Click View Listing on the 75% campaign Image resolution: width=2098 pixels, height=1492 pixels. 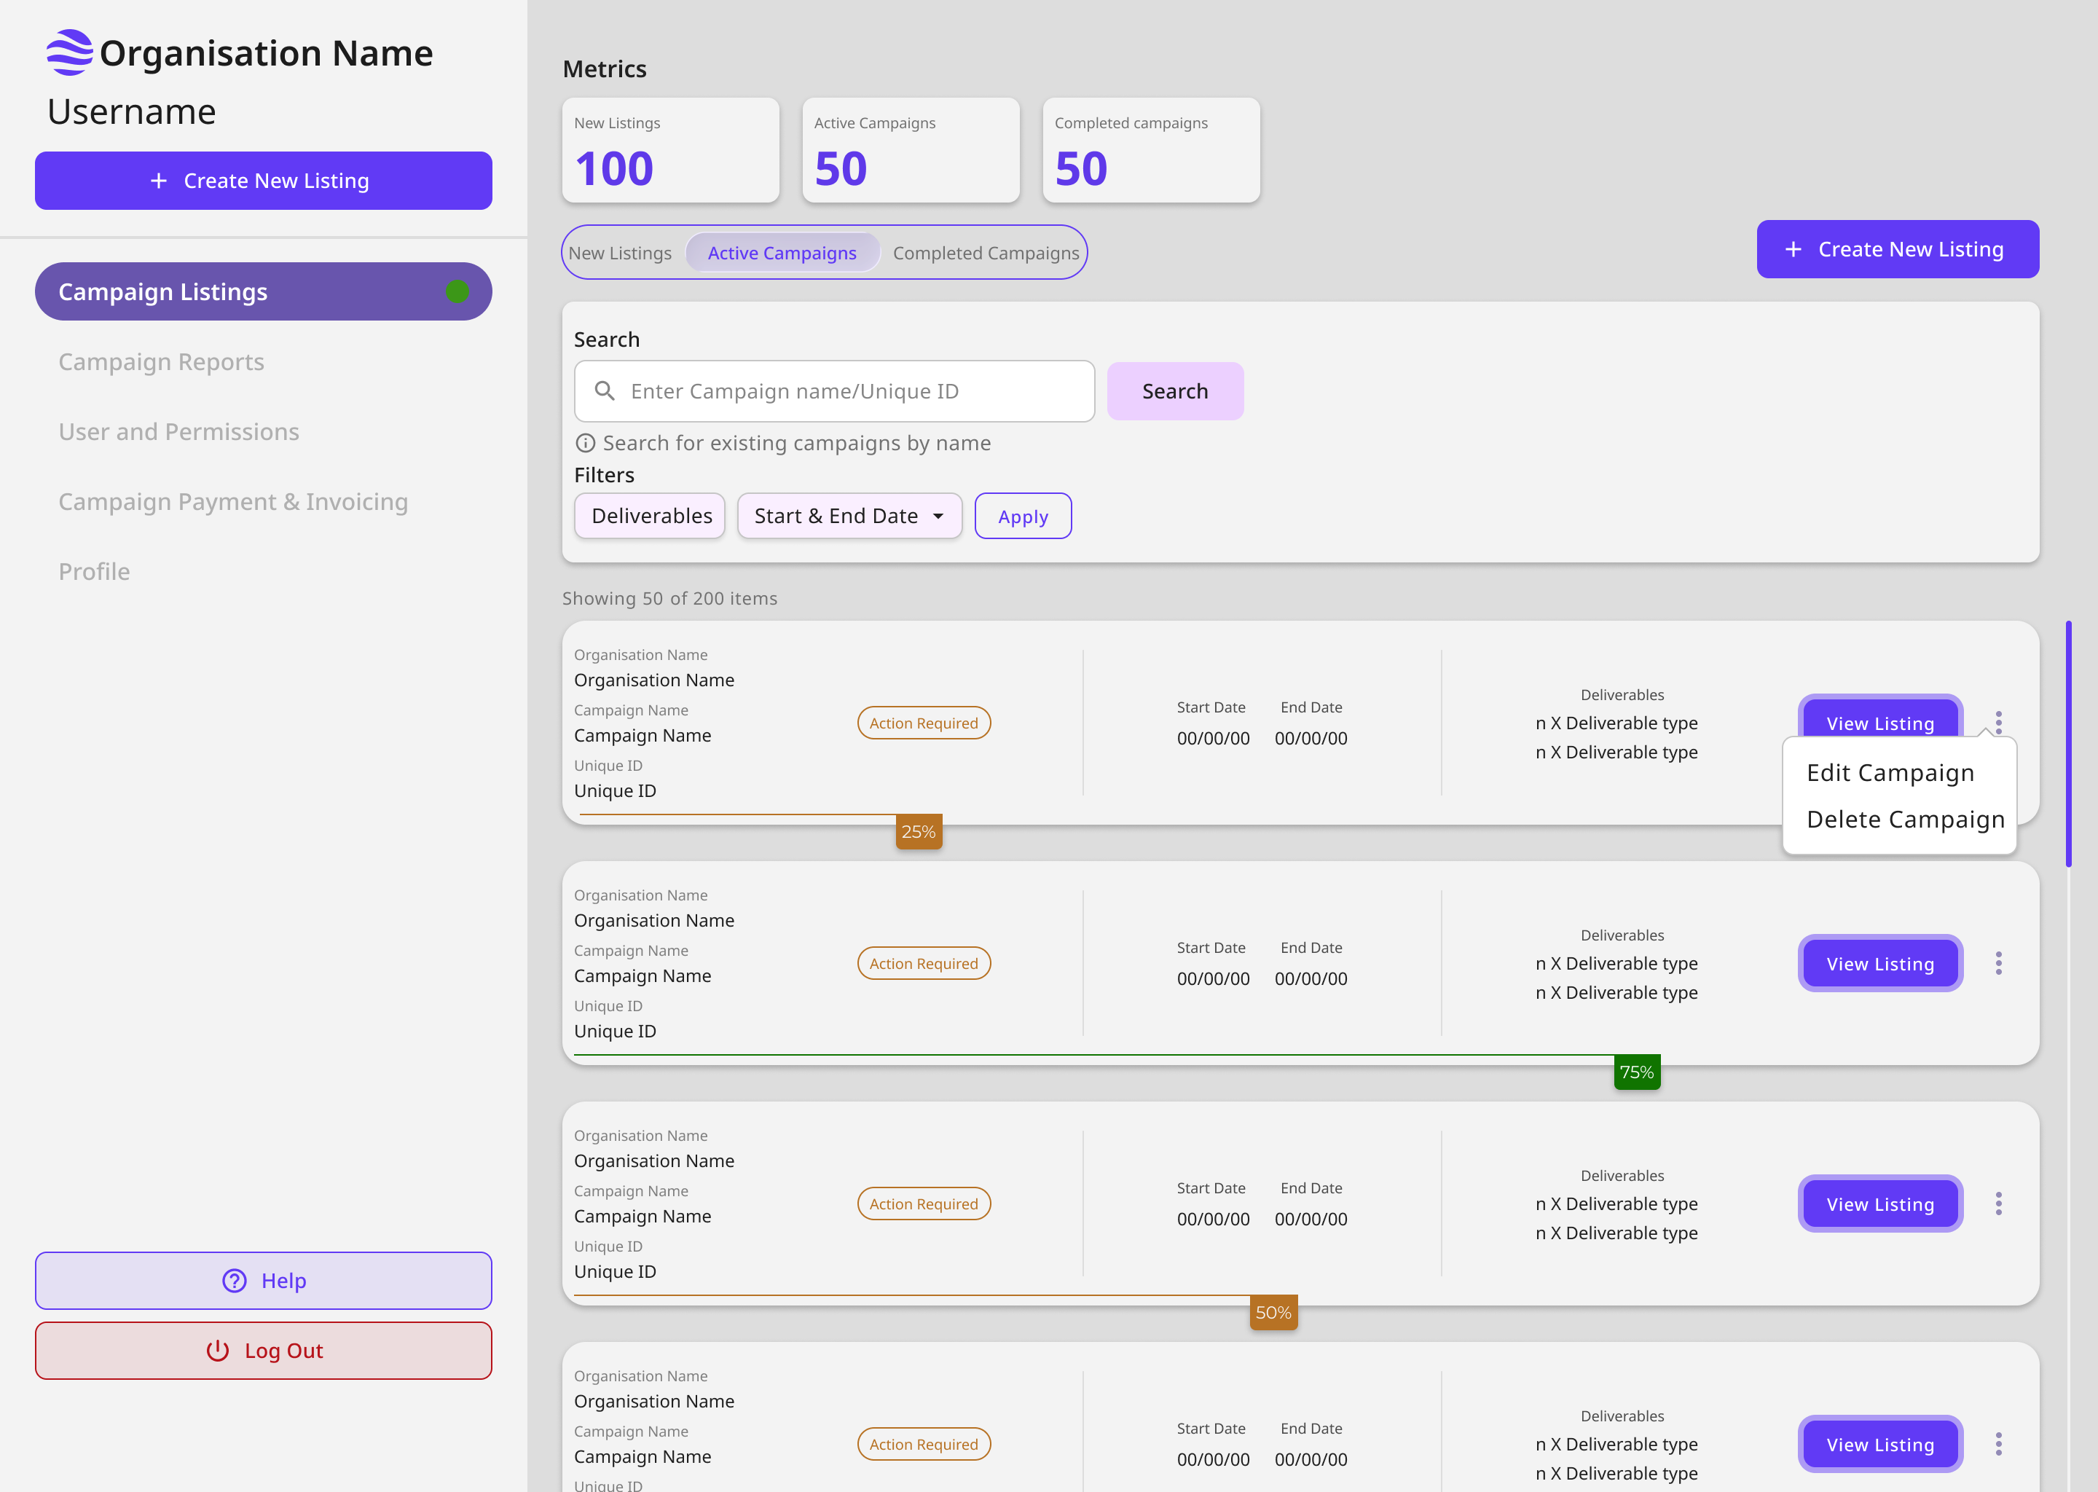(1880, 963)
